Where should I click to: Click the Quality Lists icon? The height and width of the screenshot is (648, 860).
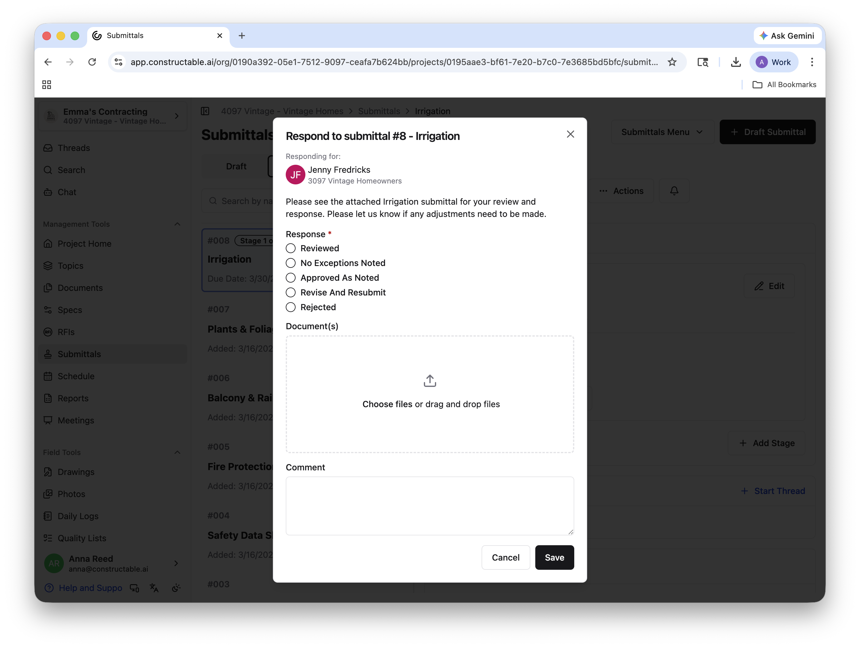pos(48,538)
